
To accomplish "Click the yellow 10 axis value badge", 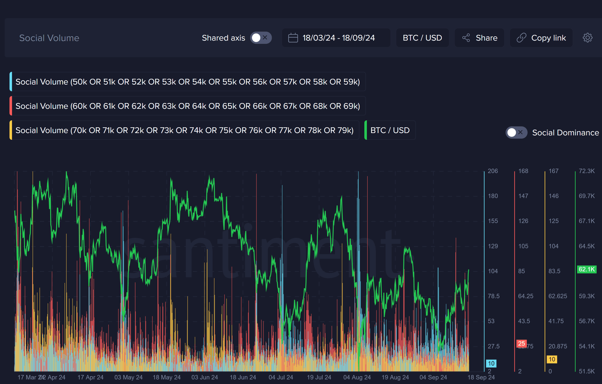I will [x=551, y=359].
